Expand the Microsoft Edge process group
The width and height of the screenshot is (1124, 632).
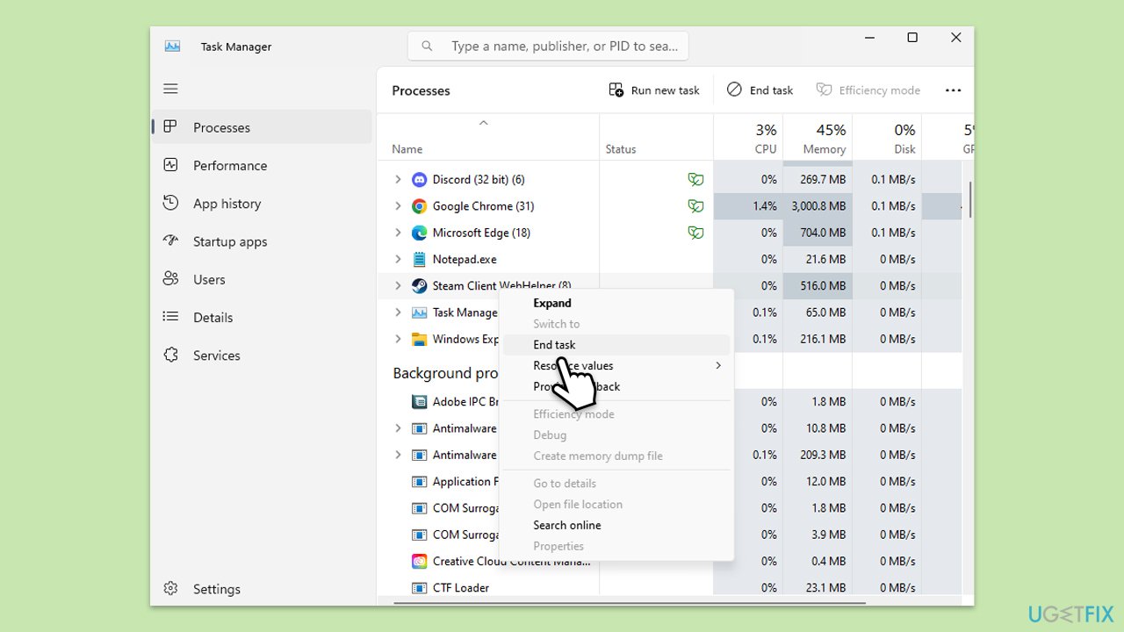point(398,233)
